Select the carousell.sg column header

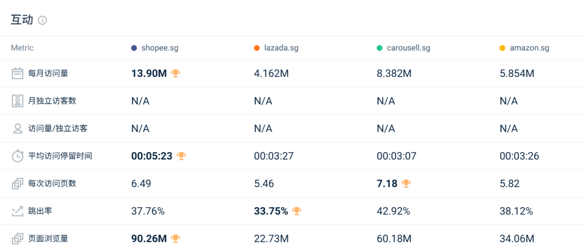tap(409, 48)
